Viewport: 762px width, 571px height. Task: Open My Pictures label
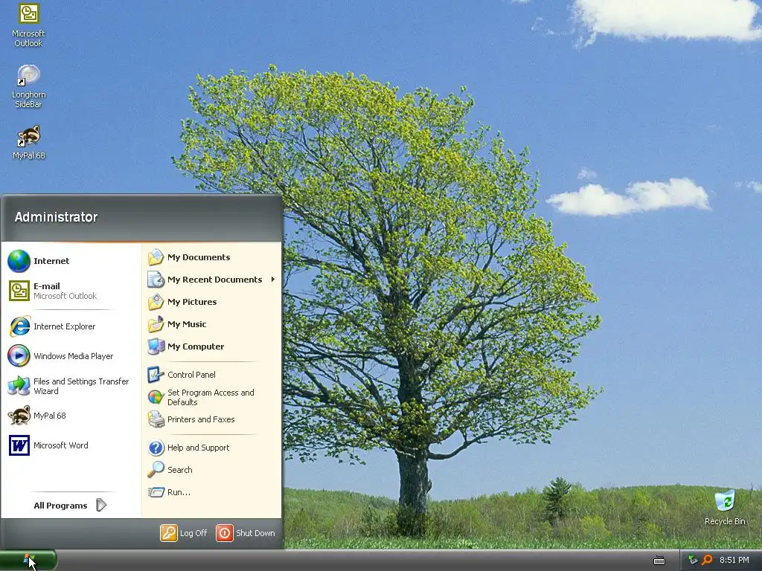coord(192,302)
